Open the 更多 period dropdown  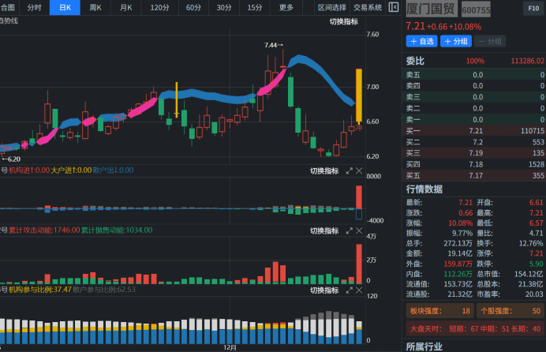286,7
